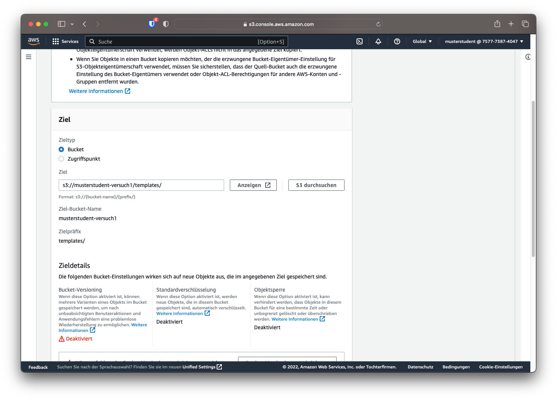Focus the AWS Suche search box
The width and height of the screenshot is (557, 400).
(187, 41)
